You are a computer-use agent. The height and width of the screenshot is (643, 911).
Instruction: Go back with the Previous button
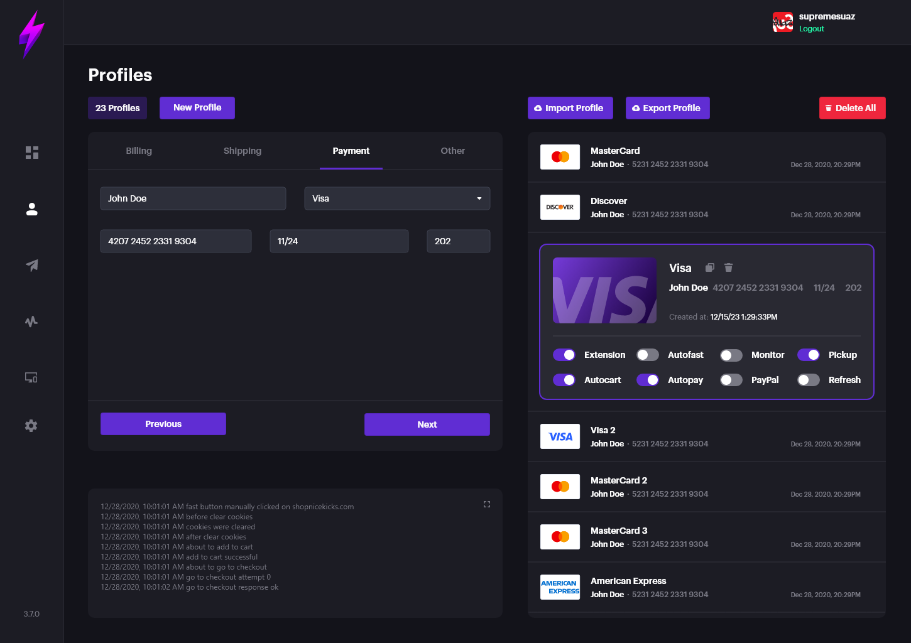tap(163, 424)
